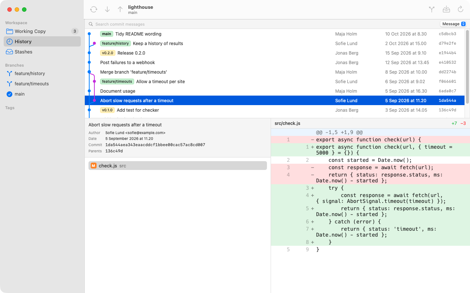The height and width of the screenshot is (293, 470).
Task: Click the magnifier icon in the search field
Action: coord(91,24)
